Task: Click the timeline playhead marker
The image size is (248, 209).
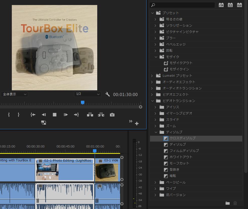Action: 94,151
